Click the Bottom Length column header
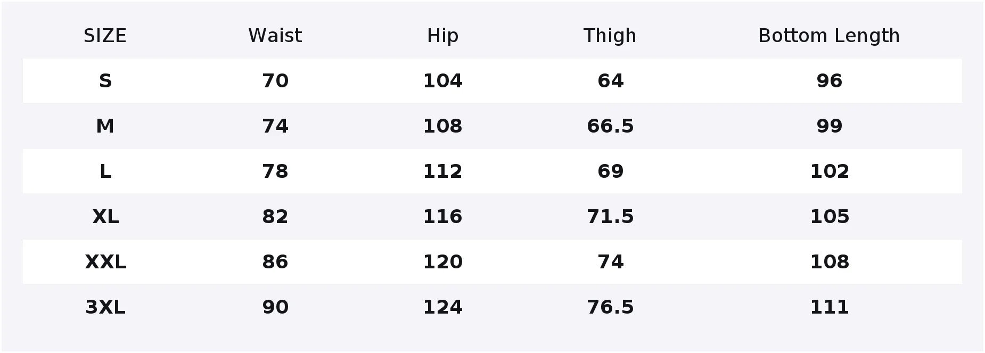985x353 pixels. point(829,36)
